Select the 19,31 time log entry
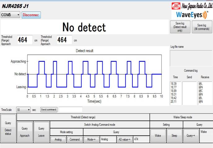Screen dimensions: 213x148 pyautogui.click(x=174, y=94)
